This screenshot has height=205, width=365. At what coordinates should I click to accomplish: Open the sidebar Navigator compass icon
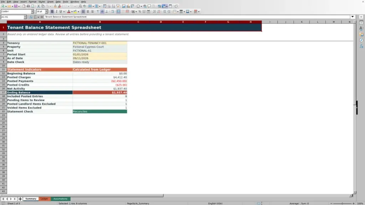point(361,40)
